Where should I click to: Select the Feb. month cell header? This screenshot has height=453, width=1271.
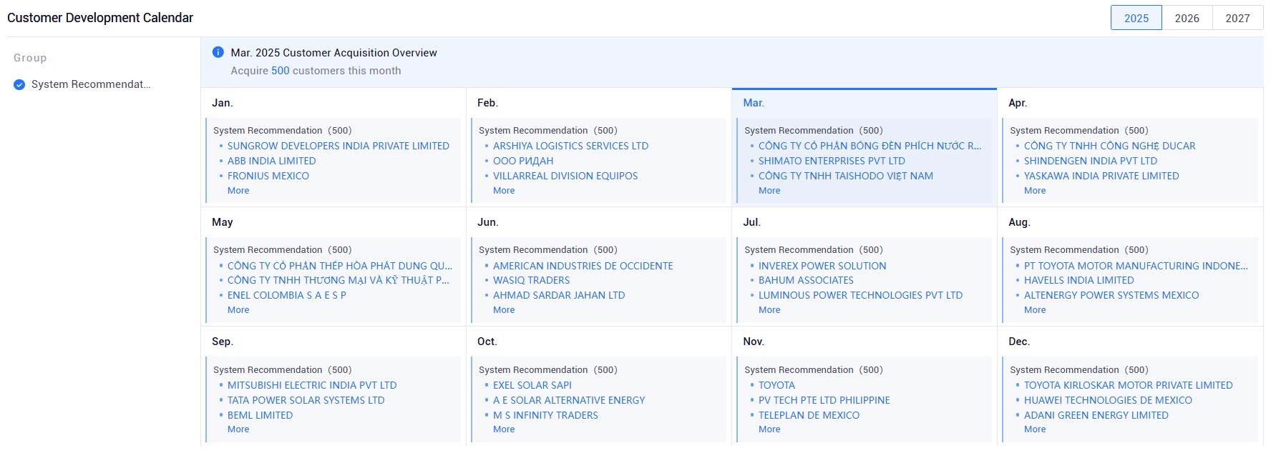point(488,103)
